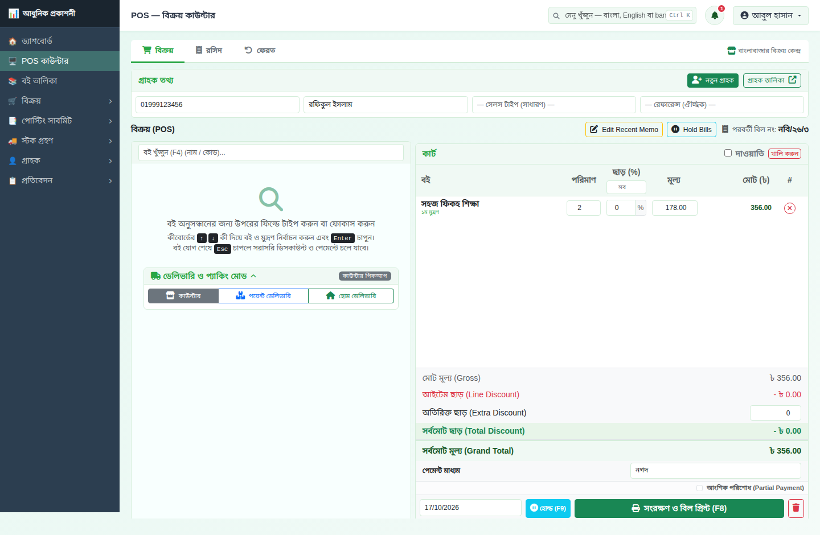
Task: Select হোম ডেলিভারি mode
Action: [x=351, y=296]
